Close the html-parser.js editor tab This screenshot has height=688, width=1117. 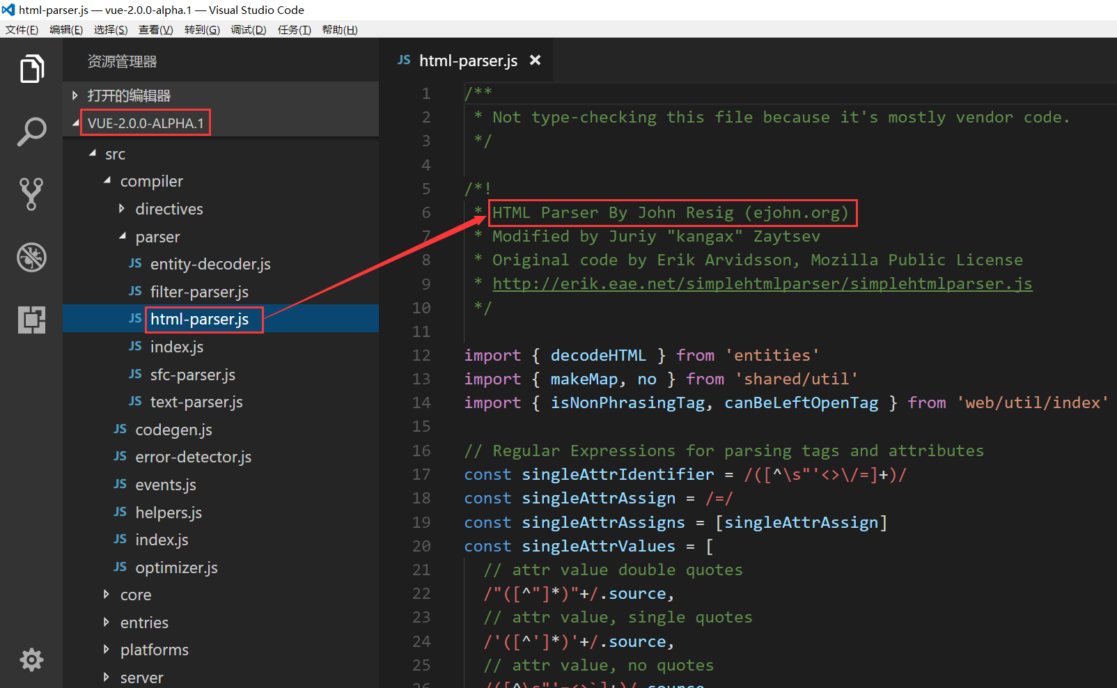pyautogui.click(x=535, y=60)
